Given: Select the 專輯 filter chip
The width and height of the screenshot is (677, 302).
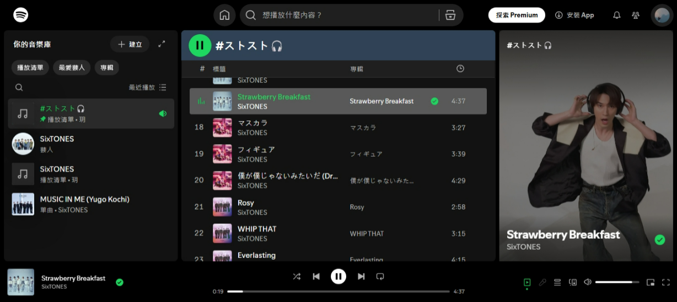Looking at the screenshot, I should point(107,68).
